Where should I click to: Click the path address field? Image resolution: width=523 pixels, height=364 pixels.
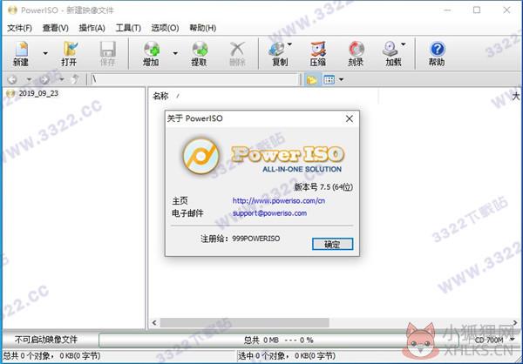coord(194,79)
